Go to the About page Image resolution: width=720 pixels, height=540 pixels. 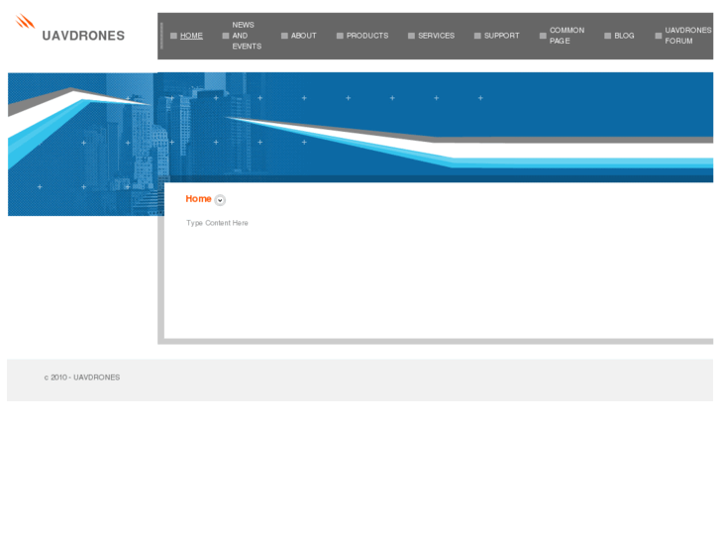point(303,36)
